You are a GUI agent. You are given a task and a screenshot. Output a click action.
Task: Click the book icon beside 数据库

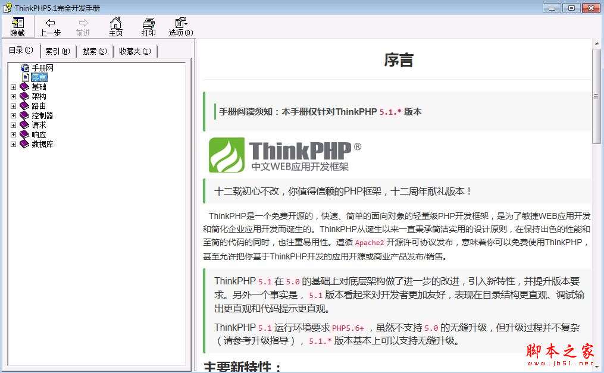(x=24, y=144)
